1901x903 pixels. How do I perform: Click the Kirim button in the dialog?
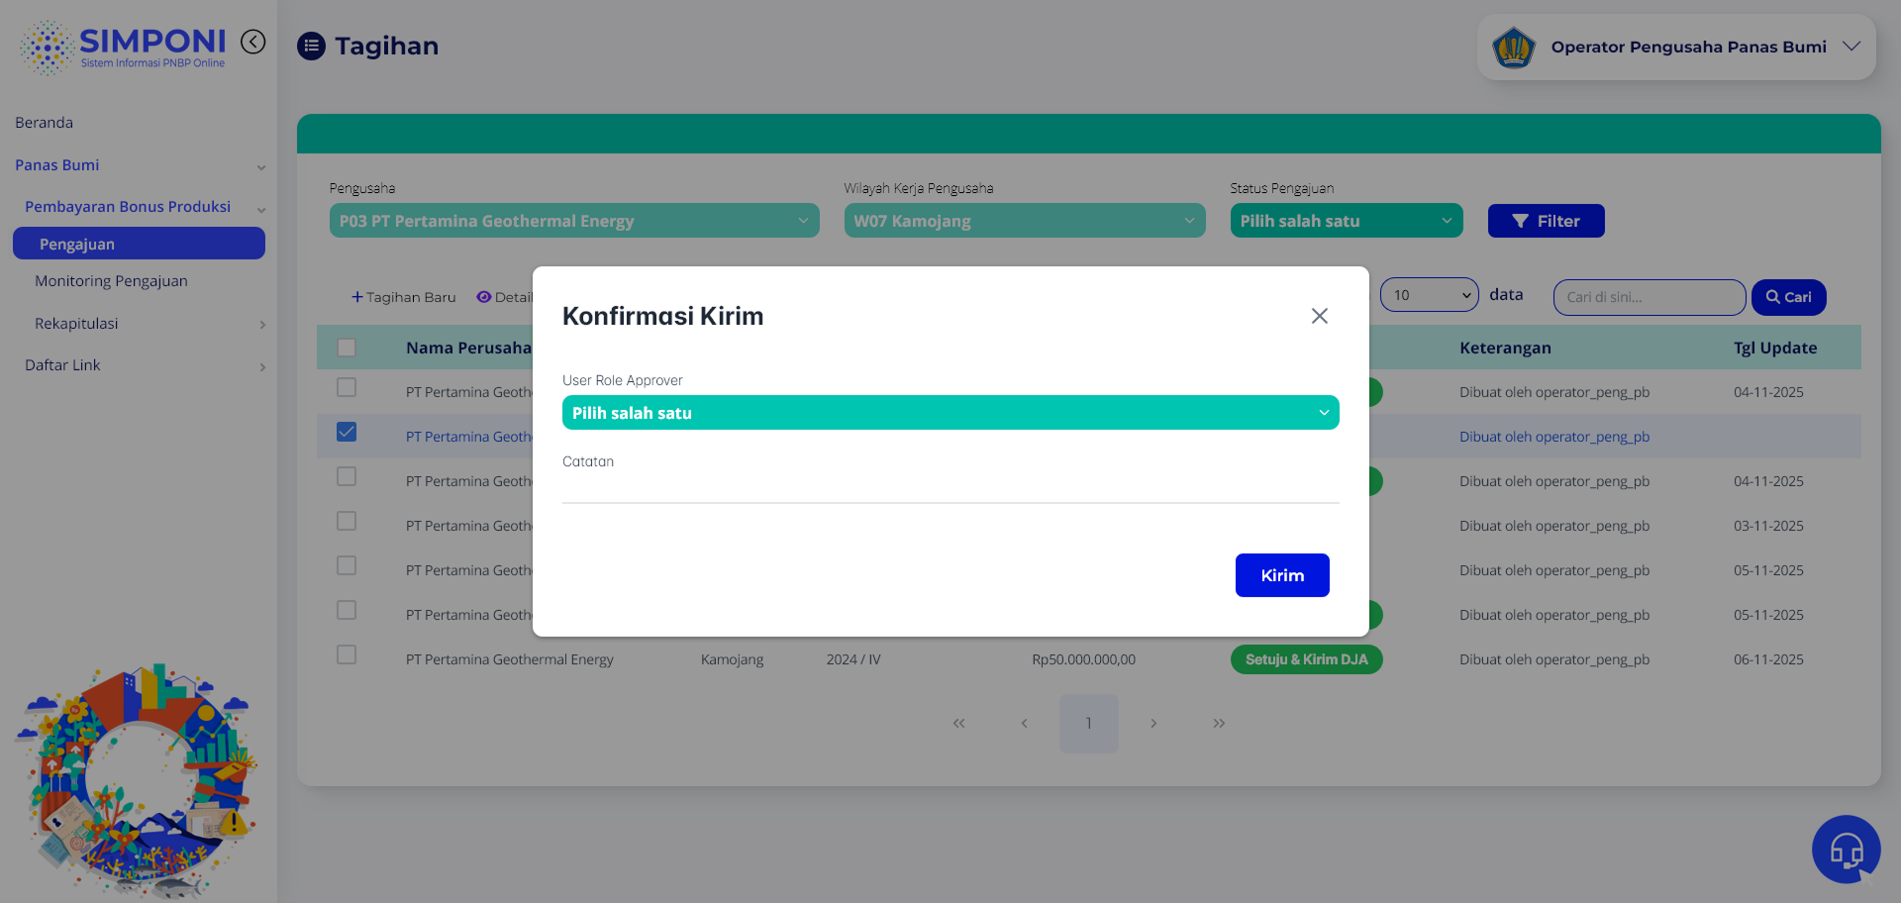(1282, 575)
